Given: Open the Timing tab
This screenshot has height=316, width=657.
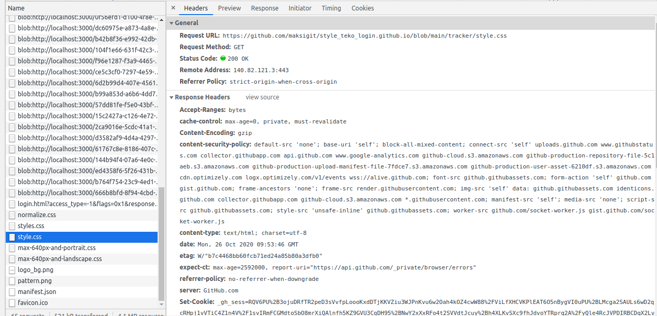Looking at the screenshot, I should pyautogui.click(x=331, y=8).
